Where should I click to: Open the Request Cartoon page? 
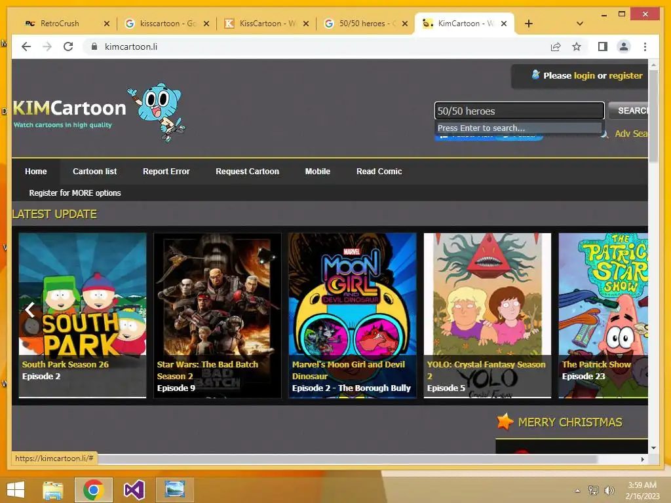pos(247,172)
